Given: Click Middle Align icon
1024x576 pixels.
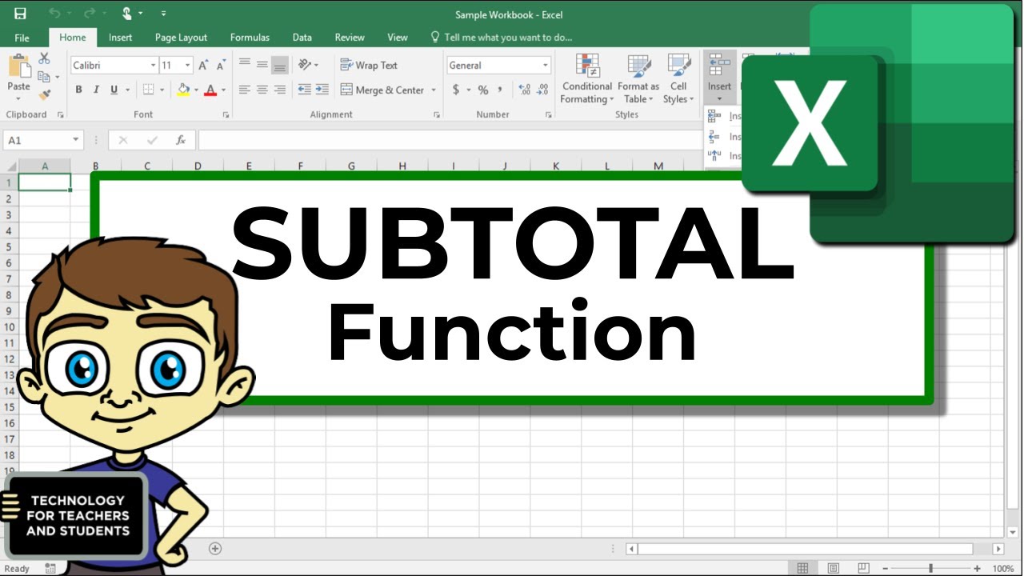Looking at the screenshot, I should (262, 65).
